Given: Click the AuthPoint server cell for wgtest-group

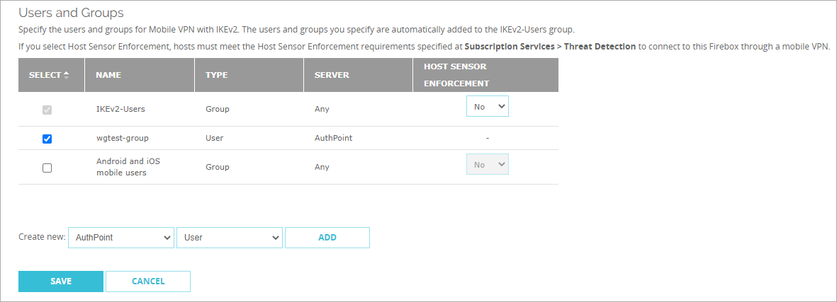Looking at the screenshot, I should click(334, 138).
